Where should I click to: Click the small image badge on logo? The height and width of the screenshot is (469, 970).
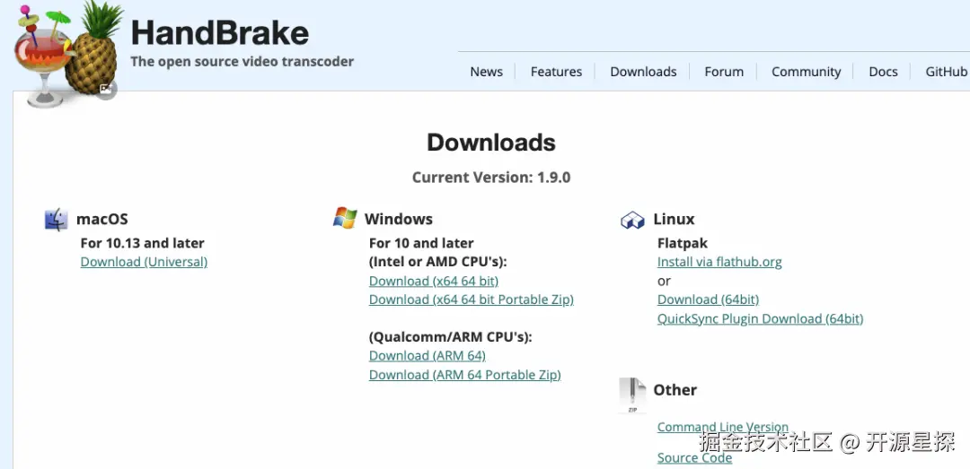click(106, 89)
